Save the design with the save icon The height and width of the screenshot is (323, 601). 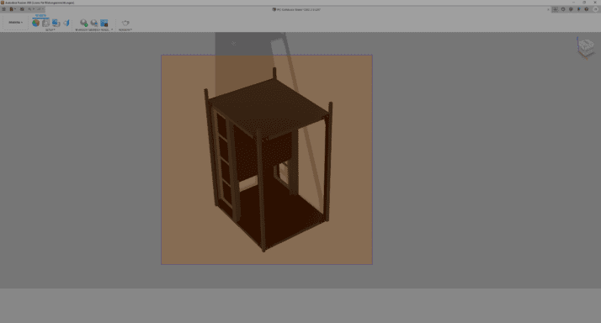pos(22,9)
